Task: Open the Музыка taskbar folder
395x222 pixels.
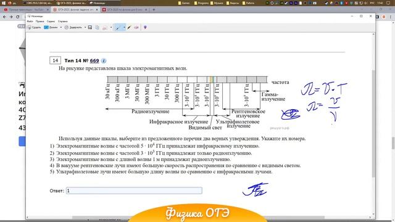Action: point(217,3)
